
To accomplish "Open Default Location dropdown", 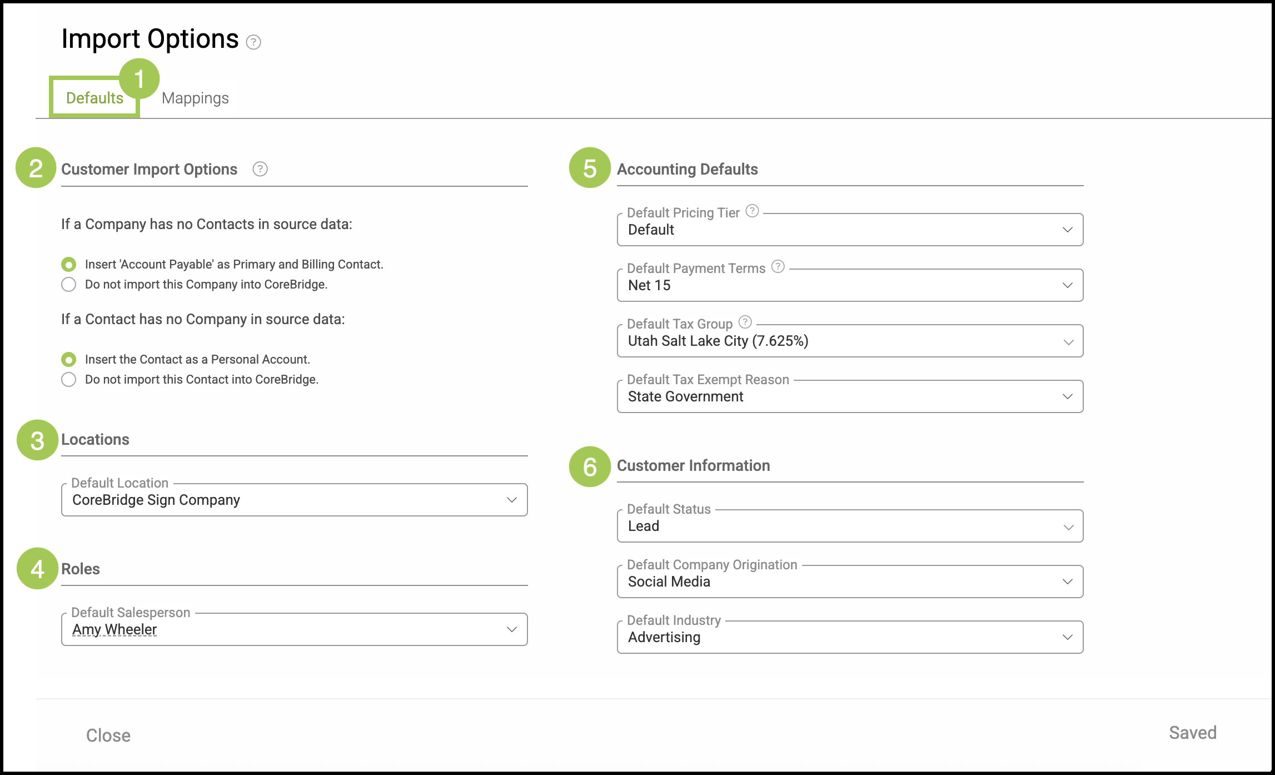I will [x=294, y=500].
